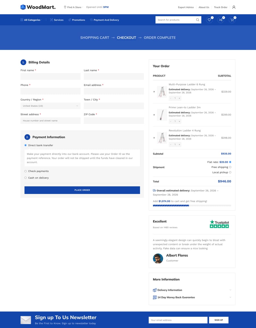This screenshot has height=328, width=256.
Task: Click the Last name field
Action: [x=114, y=76]
